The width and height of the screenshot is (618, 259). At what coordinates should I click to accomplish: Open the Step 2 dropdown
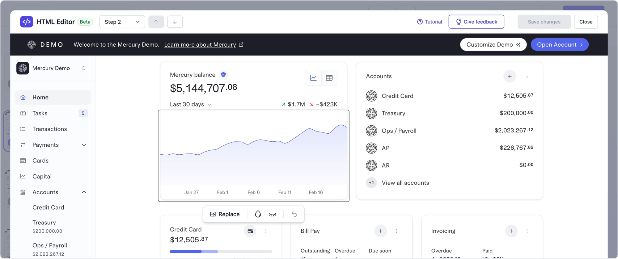[122, 22]
